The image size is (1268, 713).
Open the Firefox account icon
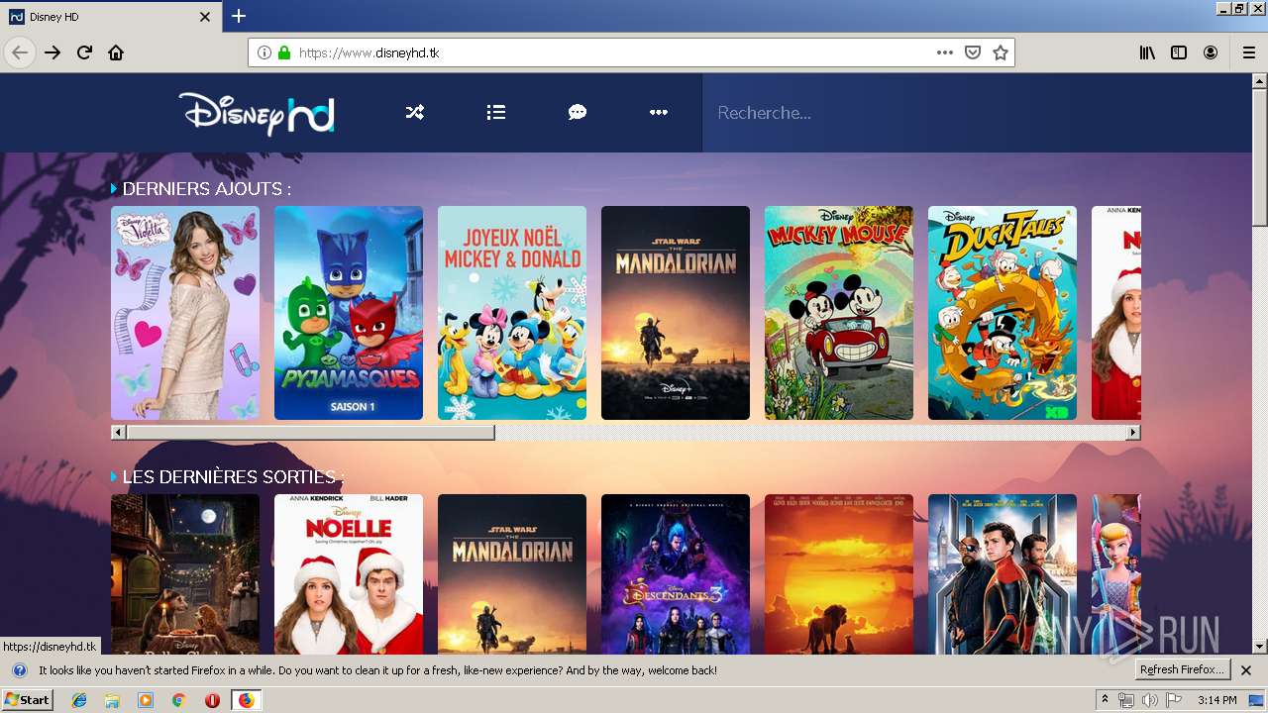click(x=1211, y=52)
